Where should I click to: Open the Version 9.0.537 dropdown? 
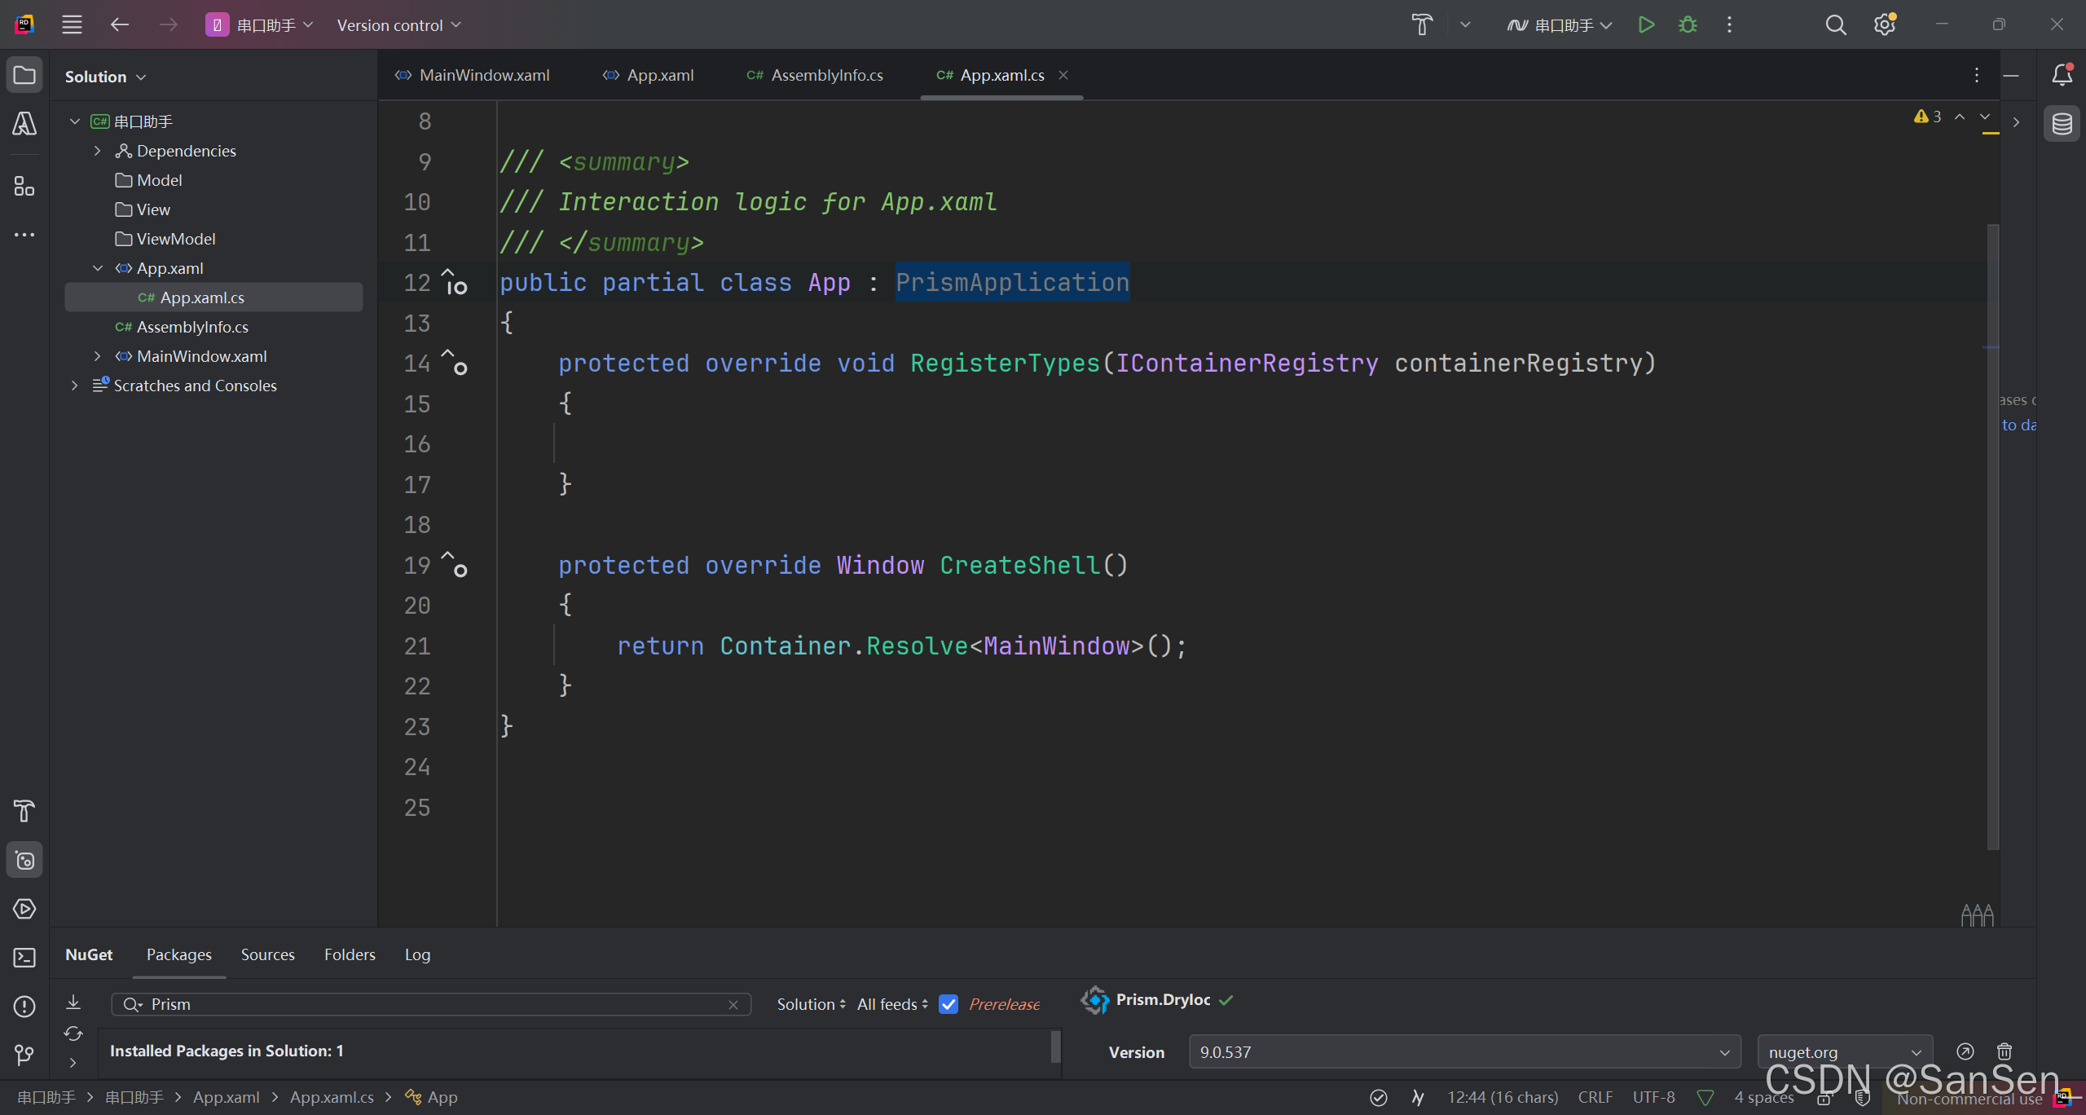tap(1464, 1052)
